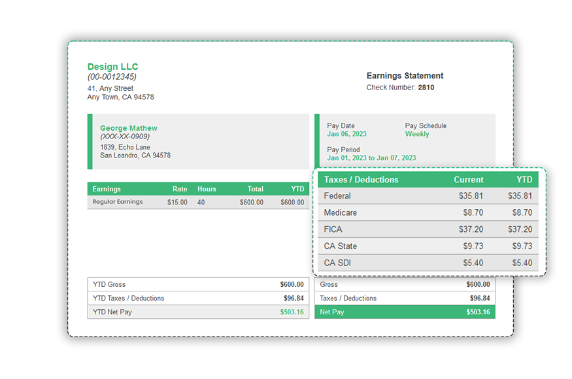Click the green Net Pay bar

(x=405, y=312)
